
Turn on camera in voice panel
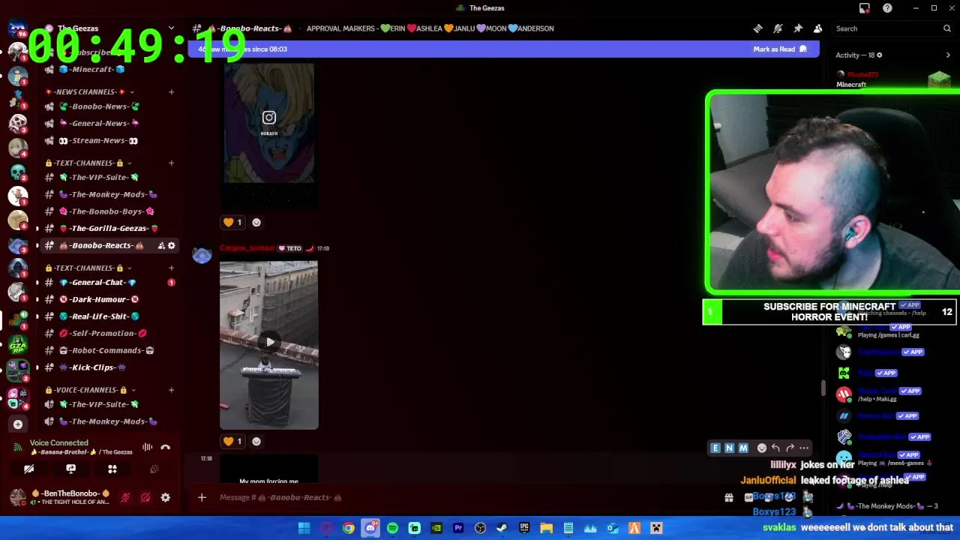tap(28, 469)
